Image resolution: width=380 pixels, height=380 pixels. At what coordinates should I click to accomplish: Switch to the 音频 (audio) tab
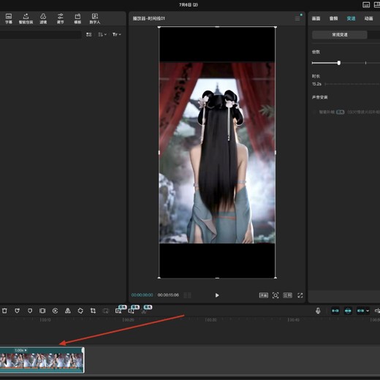point(333,18)
